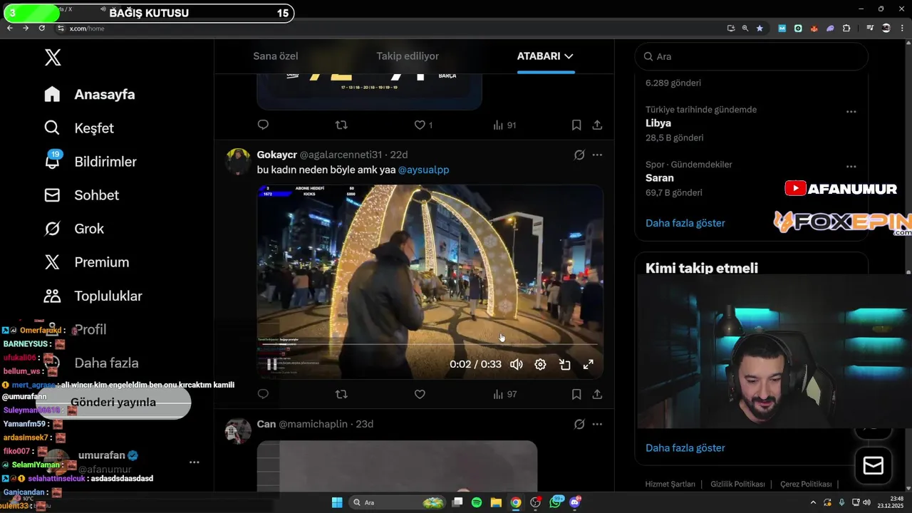The width and height of the screenshot is (912, 513).
Task: Open browser extensions puzzle icon
Action: coord(846,28)
